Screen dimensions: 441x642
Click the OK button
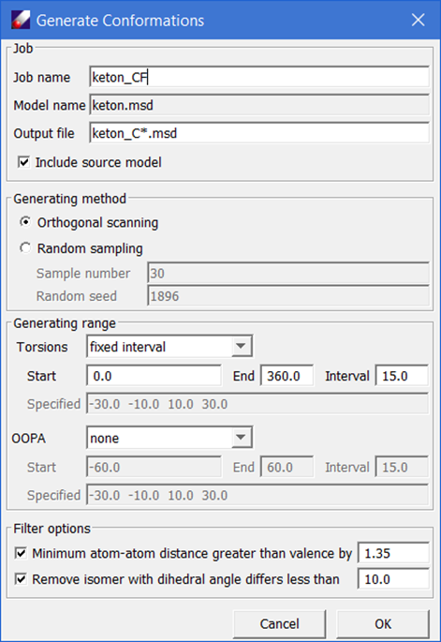point(383,623)
